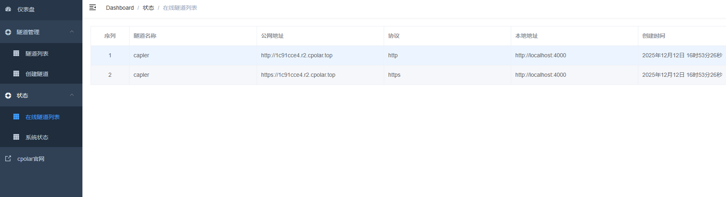Select row 2 local address http://localhost:4000
Screen dimensions: 726x197
coord(540,75)
